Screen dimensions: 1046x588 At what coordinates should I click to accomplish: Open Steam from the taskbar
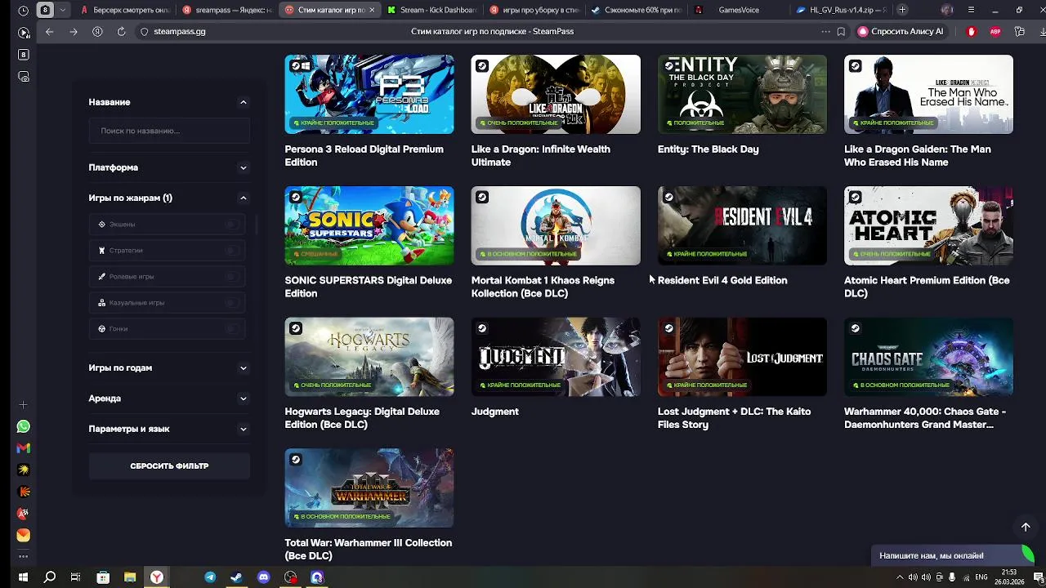236,577
